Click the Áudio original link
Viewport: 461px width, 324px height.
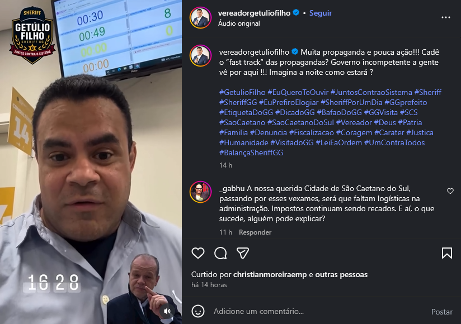[239, 23]
